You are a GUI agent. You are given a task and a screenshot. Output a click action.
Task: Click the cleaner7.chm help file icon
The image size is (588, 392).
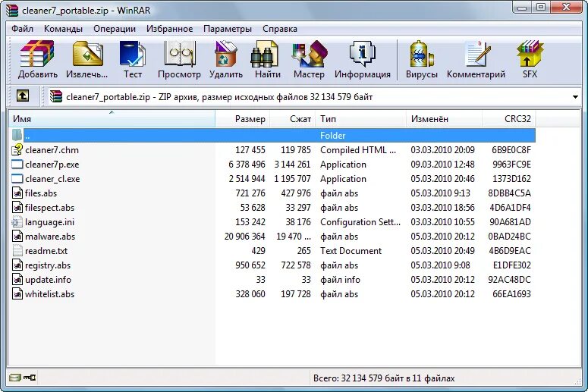click(17, 150)
